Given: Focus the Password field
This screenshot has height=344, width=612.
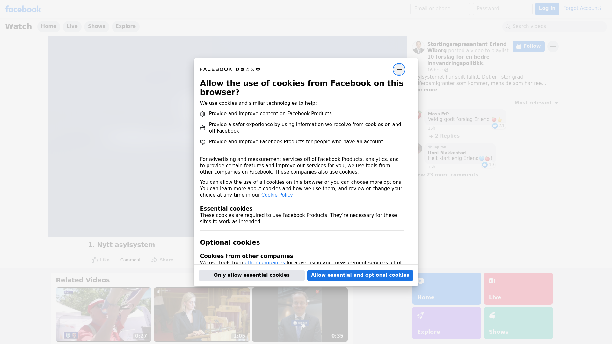Looking at the screenshot, I should pos(502,9).
